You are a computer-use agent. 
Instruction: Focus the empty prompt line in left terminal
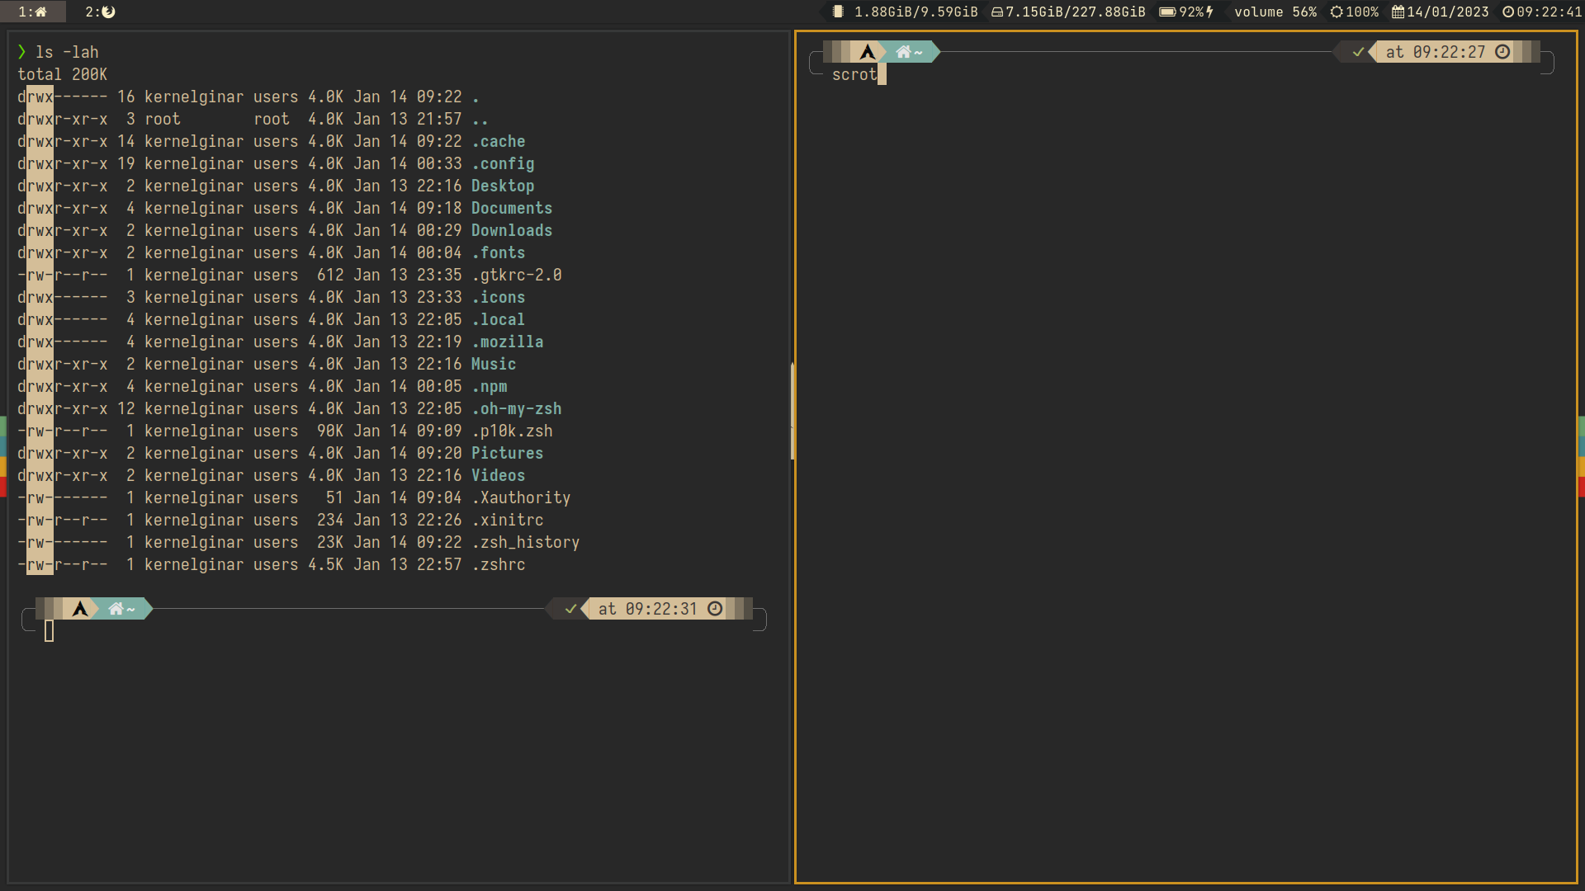point(50,631)
